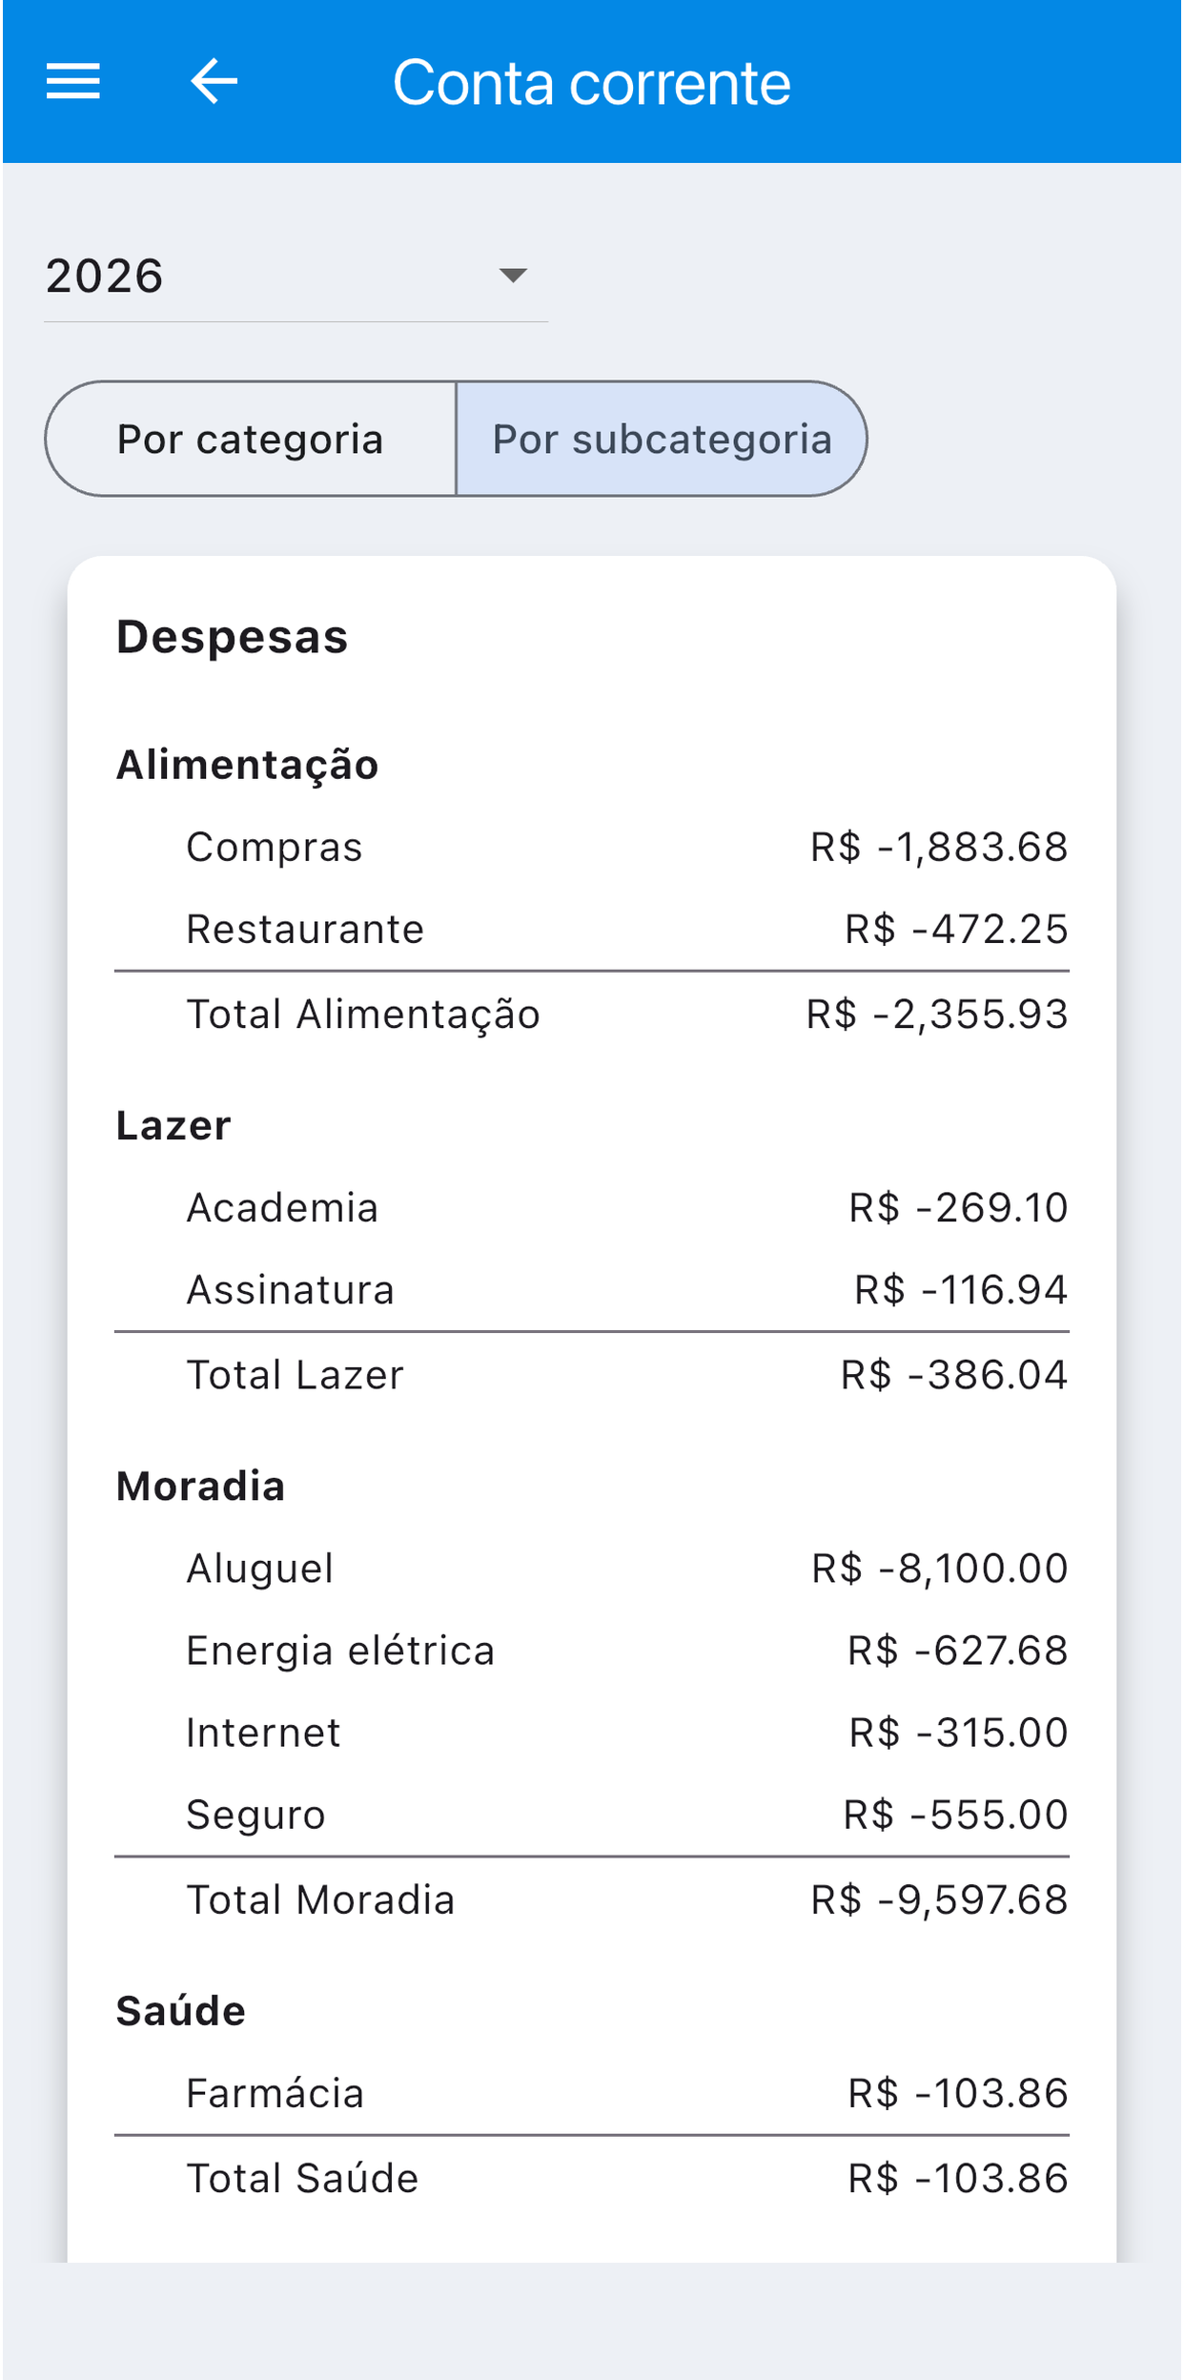1184x2380 pixels.
Task: Select the Total Moradia amount
Action: click(939, 1899)
